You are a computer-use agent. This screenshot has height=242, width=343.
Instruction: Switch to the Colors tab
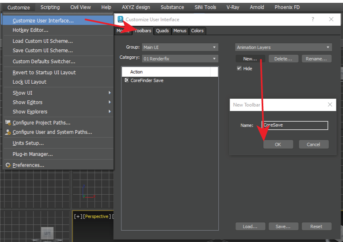(197, 31)
